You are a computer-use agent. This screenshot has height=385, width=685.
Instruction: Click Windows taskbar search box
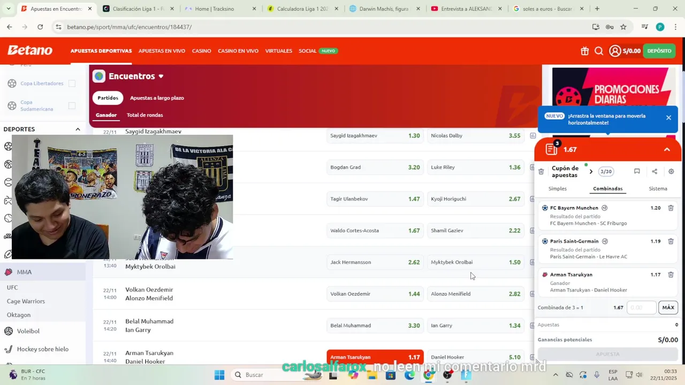tap(276, 375)
